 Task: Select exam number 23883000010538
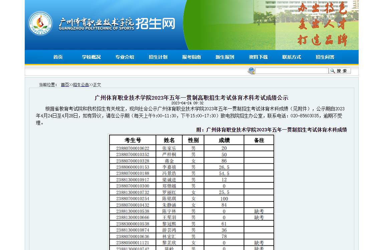click(133, 224)
